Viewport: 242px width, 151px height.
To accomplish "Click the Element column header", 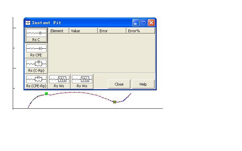I will [59, 31].
